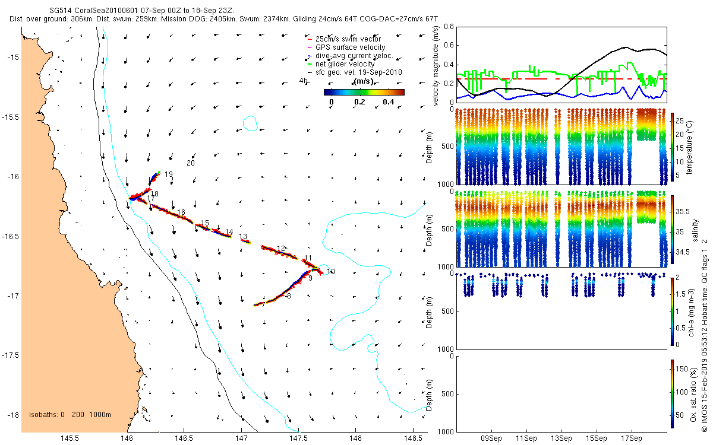The height and width of the screenshot is (445, 713).
Task: Click the '1.5' tick on the chl-a colorbar
Action: pos(682,294)
